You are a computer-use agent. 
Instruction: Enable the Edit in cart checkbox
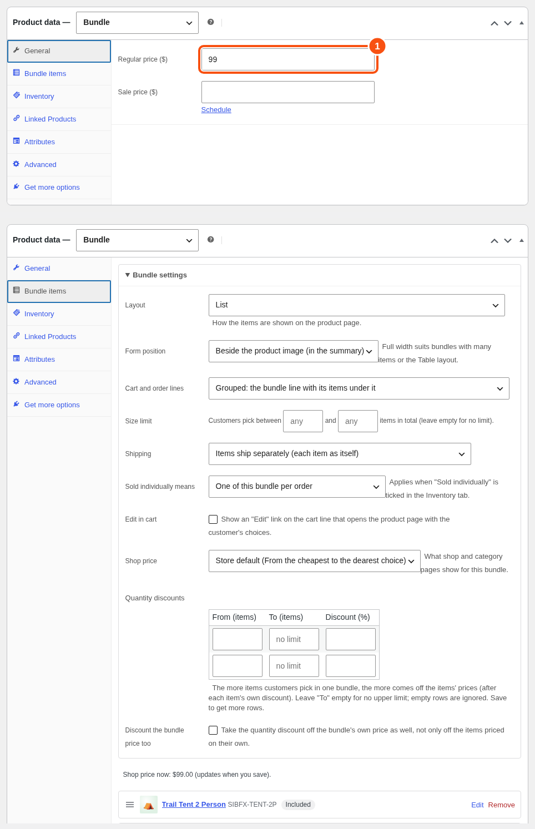[x=213, y=519]
